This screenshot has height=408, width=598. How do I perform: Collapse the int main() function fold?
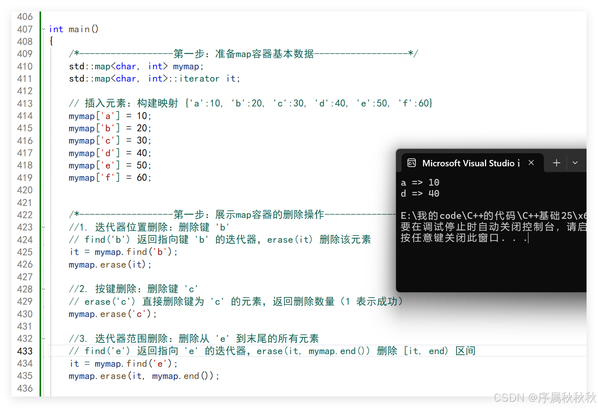coord(43,29)
